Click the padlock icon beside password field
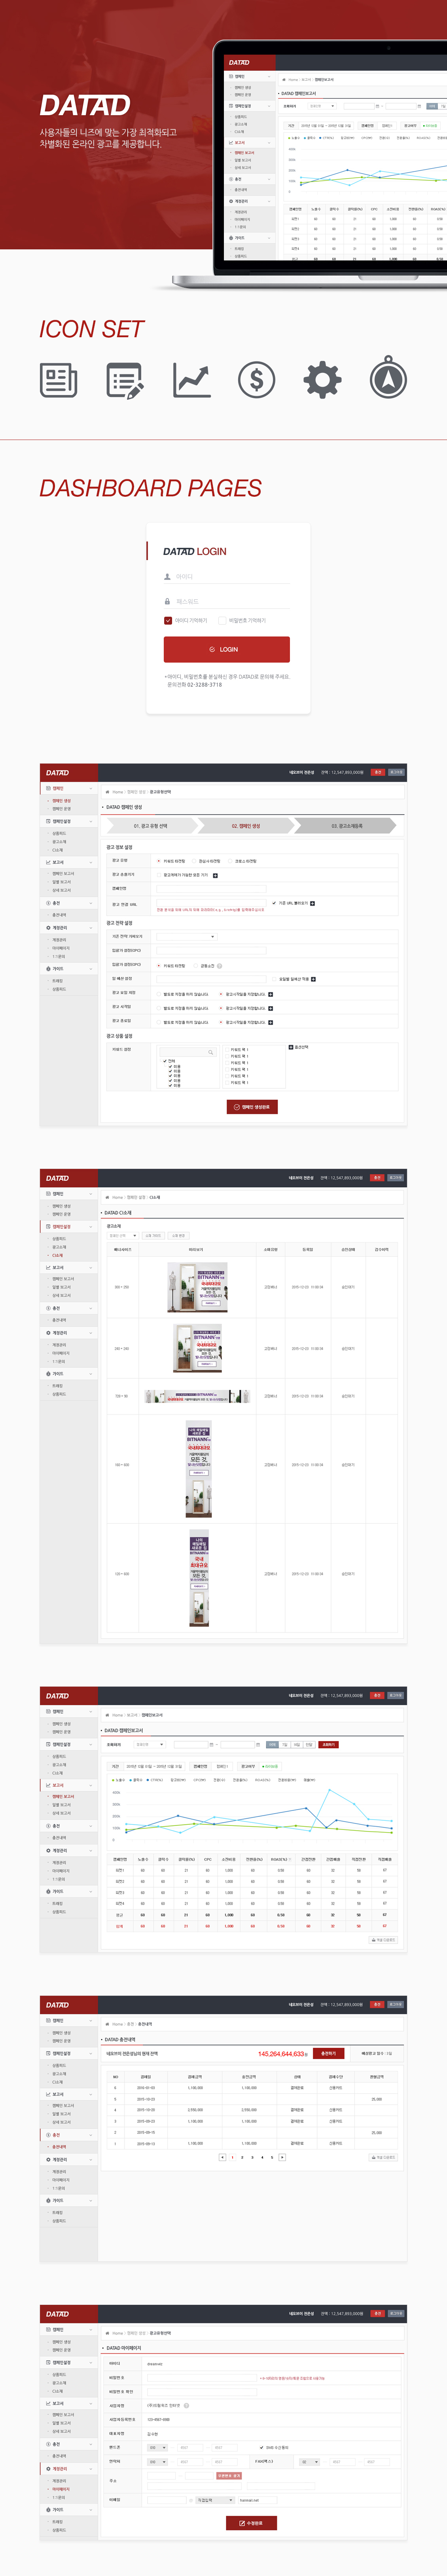Viewport: 447px width, 2576px height. (167, 601)
